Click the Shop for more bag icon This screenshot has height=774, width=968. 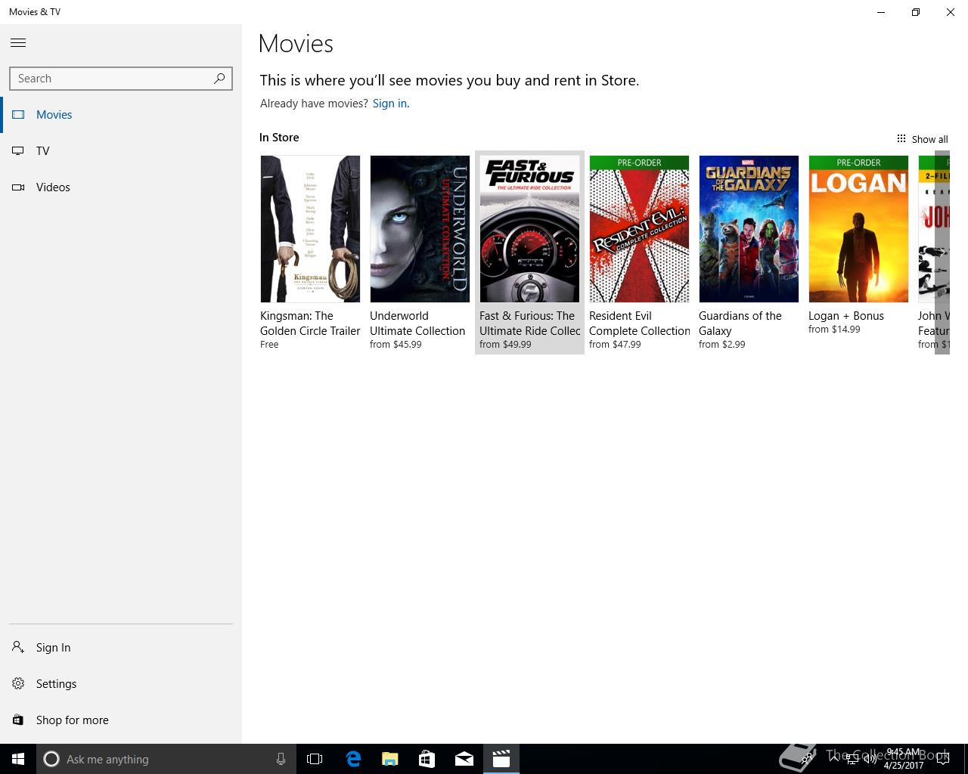pos(18,720)
